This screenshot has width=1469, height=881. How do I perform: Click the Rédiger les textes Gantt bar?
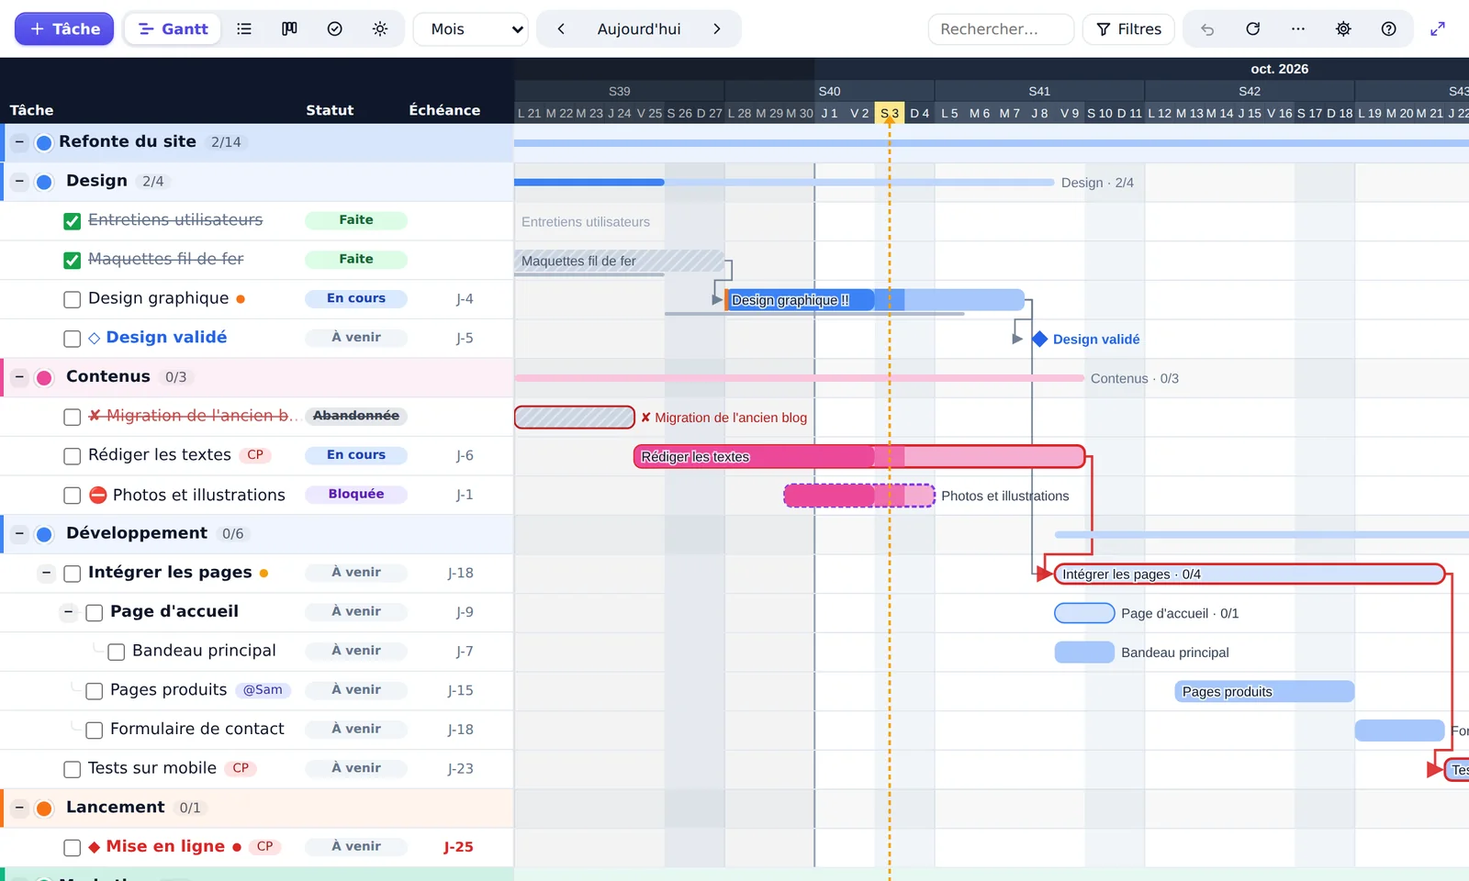coord(859,456)
